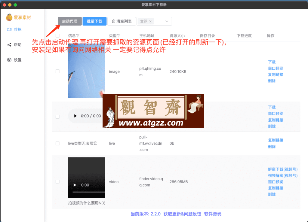Click 窗口预览 for the video row
This screenshot has height=222, width=308.
(276, 182)
